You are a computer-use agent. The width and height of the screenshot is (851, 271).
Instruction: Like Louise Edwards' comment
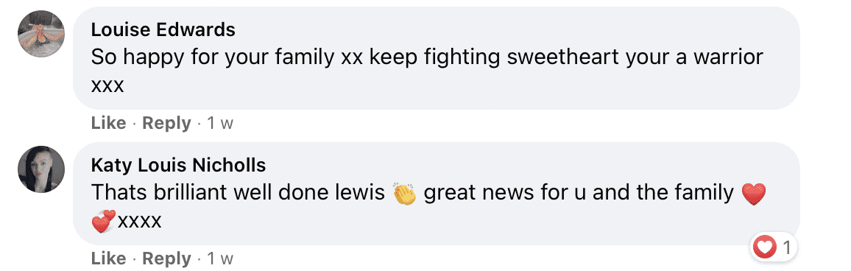tap(108, 123)
